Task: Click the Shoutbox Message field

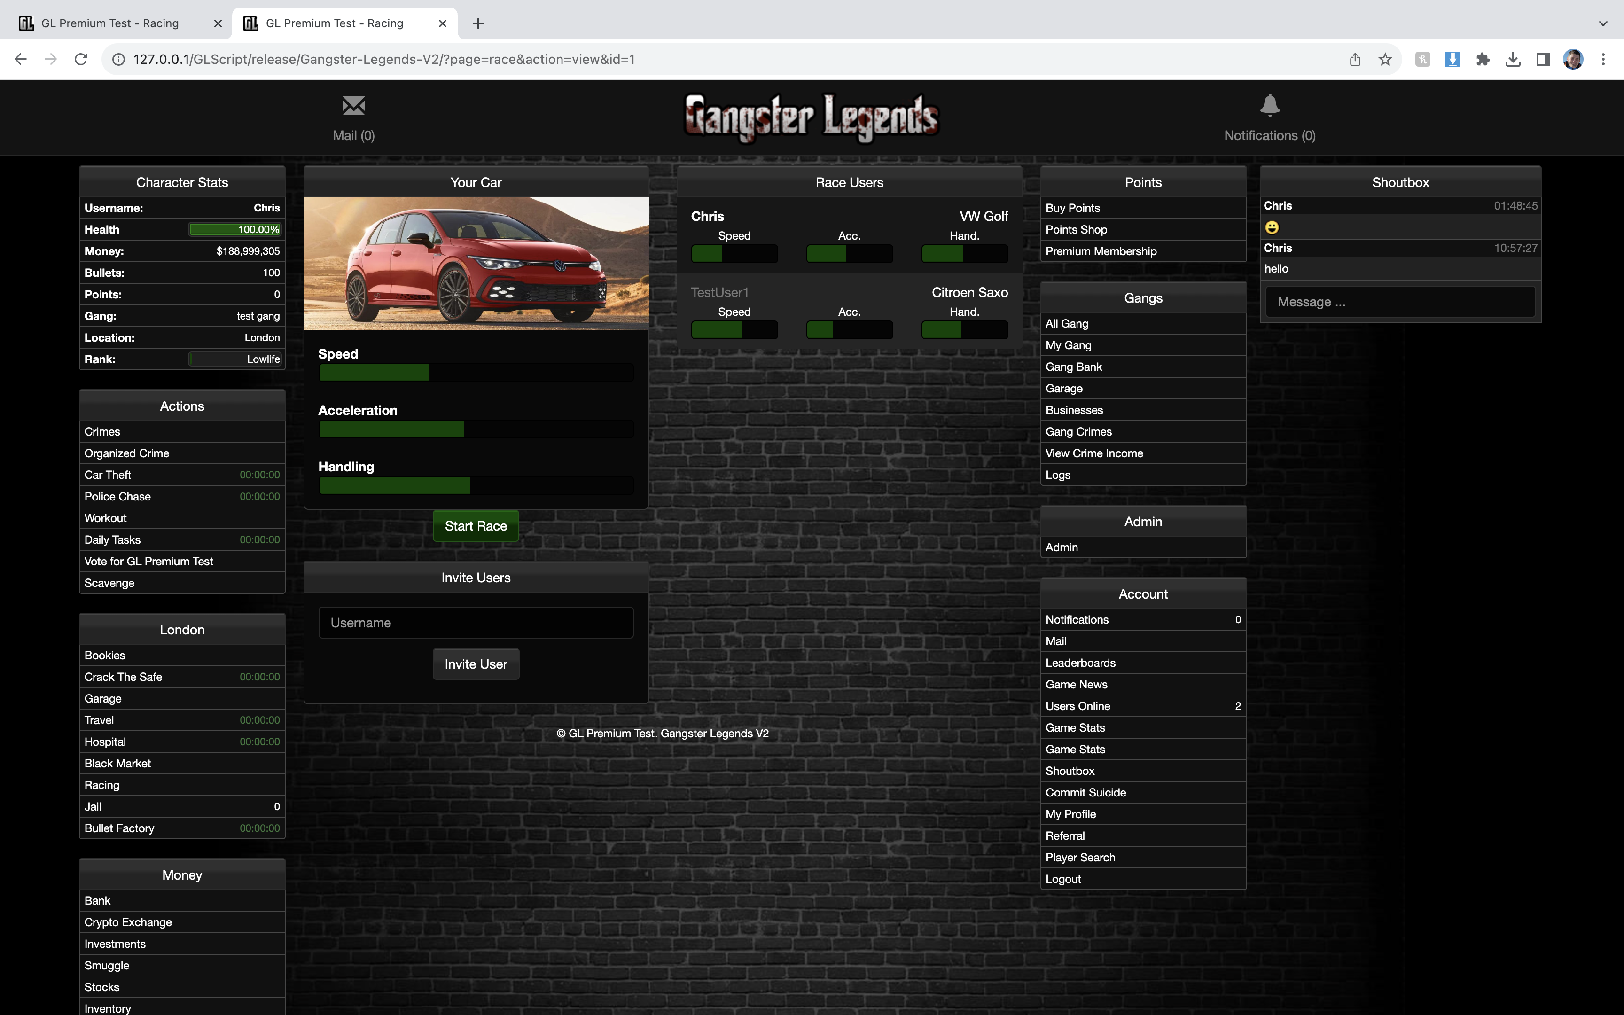Action: point(1400,302)
